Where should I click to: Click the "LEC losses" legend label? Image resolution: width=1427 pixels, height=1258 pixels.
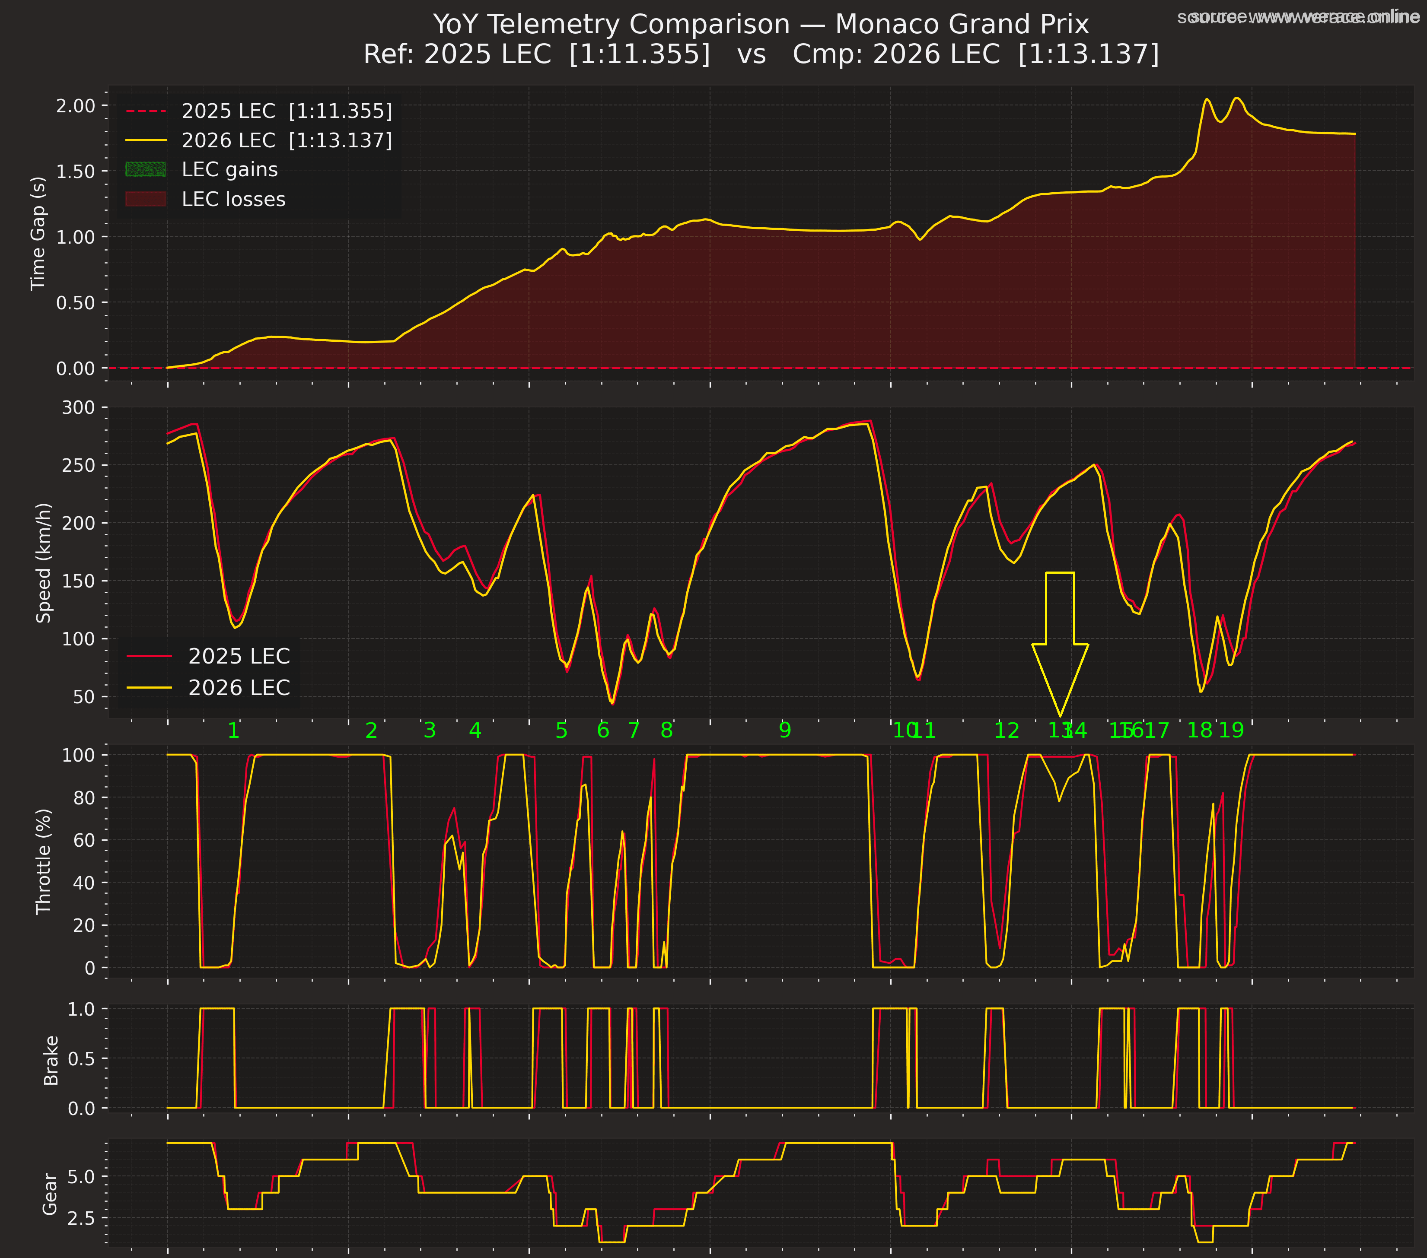point(234,200)
